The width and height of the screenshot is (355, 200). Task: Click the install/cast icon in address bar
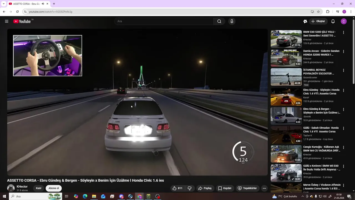tap(312, 12)
